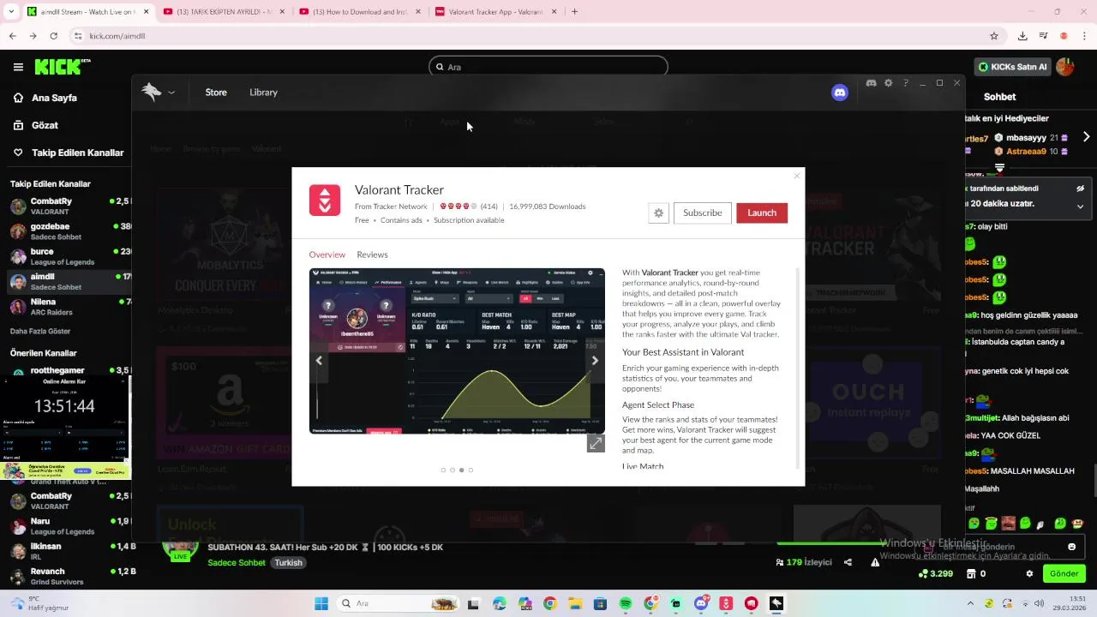Show the previous screenshot in the carousel

point(319,361)
